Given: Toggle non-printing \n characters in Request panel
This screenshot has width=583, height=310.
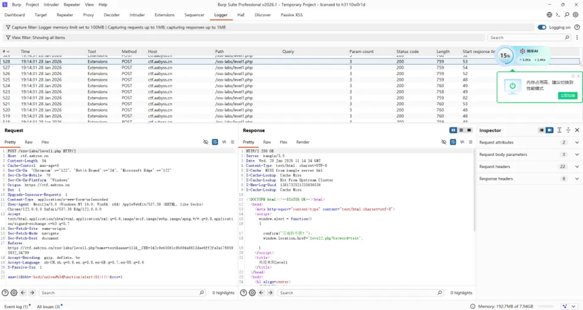Looking at the screenshot, I should pyautogui.click(x=224, y=142).
